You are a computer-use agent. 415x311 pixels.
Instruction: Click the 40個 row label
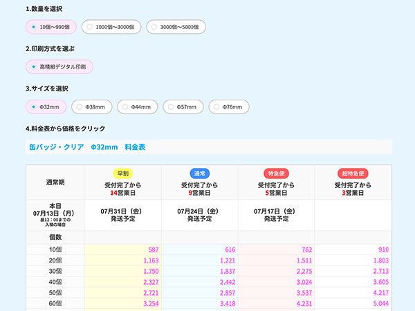[55, 282]
